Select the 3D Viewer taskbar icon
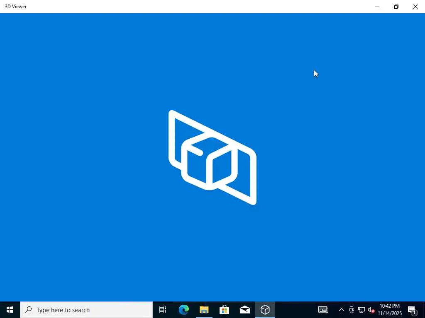Image resolution: width=425 pixels, height=318 pixels. pos(265,310)
